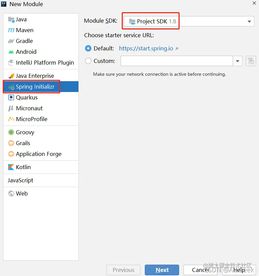The image size is (259, 276).
Task: Choose IntelliJ Platform Plugin module type
Action: pyautogui.click(x=41, y=63)
